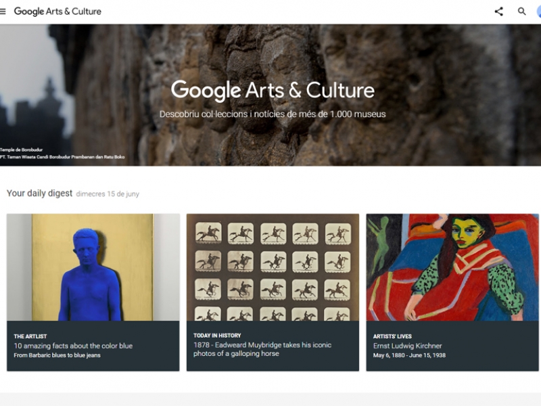Screen dimensions: 541x406
Task: Open '1878 - Eadweard Muybridge' history story
Action: pyautogui.click(x=262, y=349)
